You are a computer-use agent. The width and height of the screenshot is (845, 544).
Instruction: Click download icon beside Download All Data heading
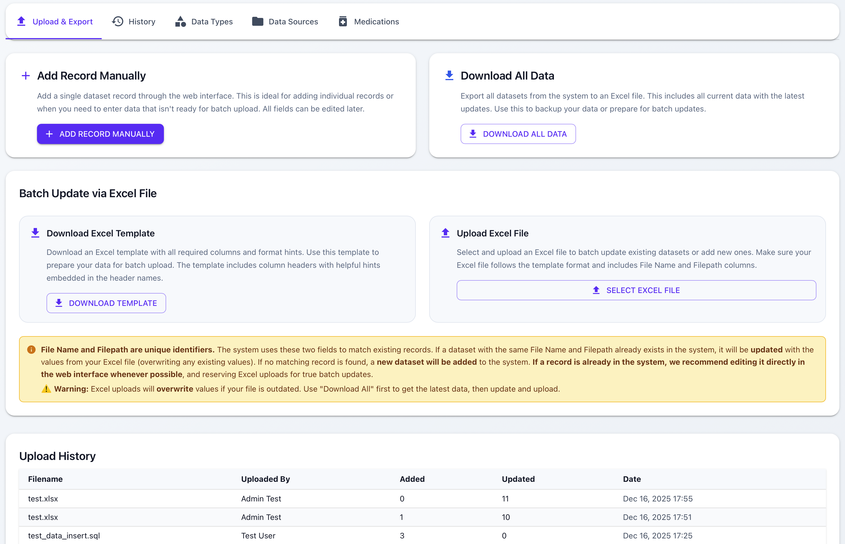(449, 76)
